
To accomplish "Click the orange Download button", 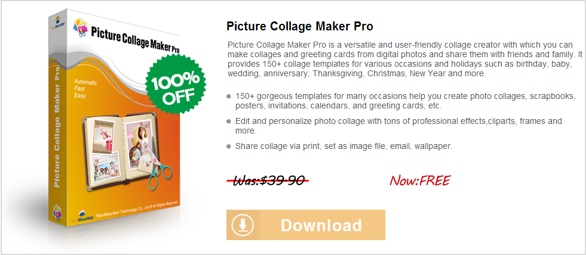I will 306,225.
